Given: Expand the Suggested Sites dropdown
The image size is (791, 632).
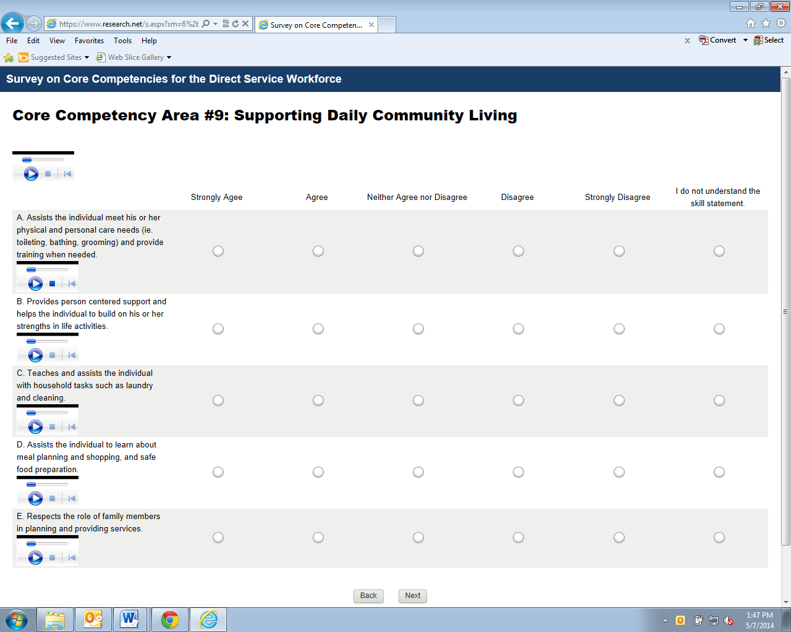Looking at the screenshot, I should click(x=87, y=57).
